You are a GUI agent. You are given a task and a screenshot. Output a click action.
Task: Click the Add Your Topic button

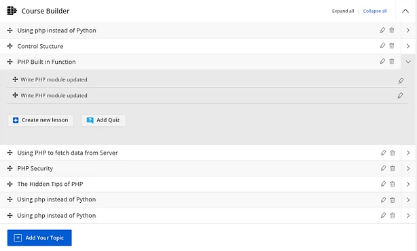[x=39, y=237]
